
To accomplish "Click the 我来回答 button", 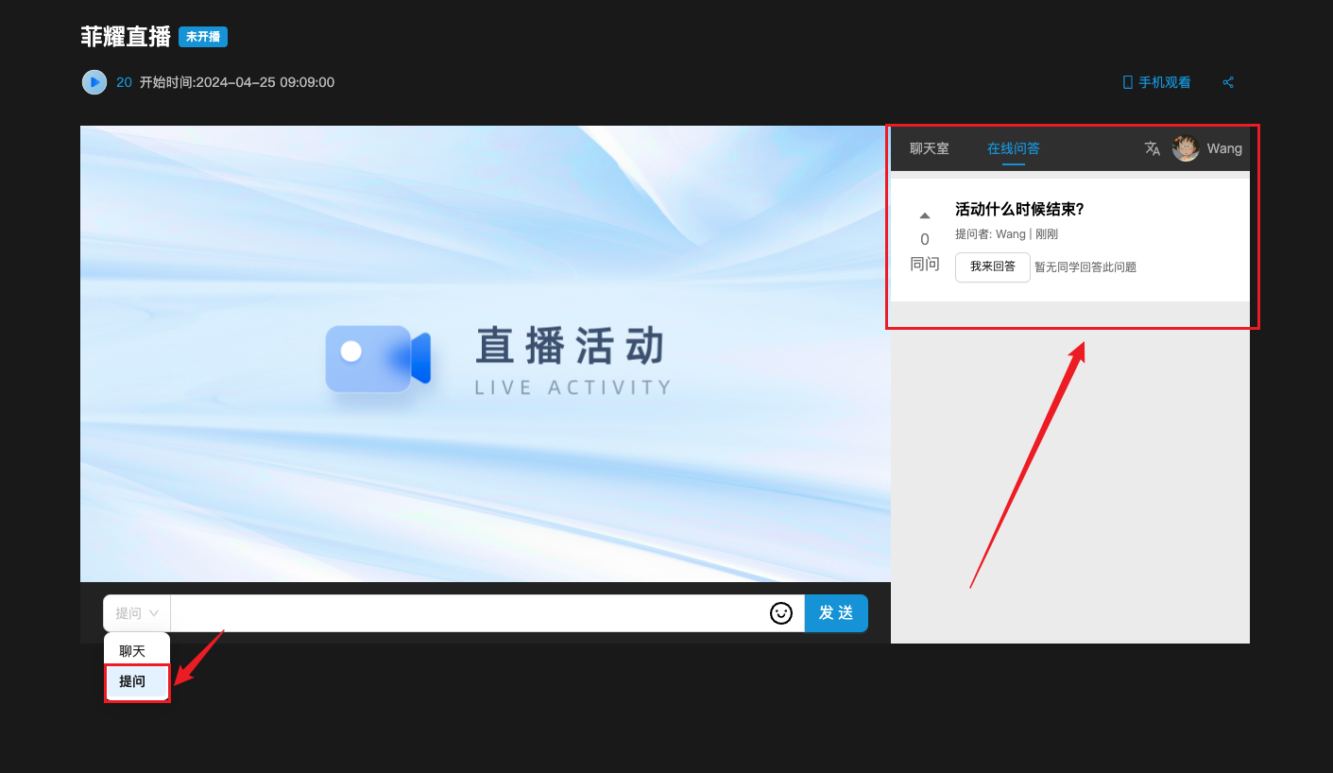I will coord(992,266).
